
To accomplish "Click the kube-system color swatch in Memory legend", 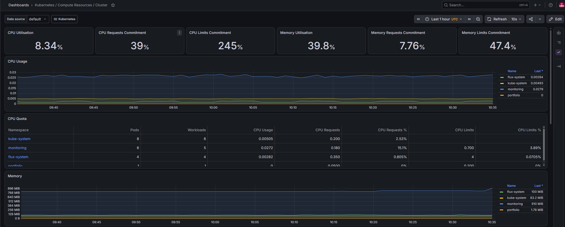I will coord(501,198).
